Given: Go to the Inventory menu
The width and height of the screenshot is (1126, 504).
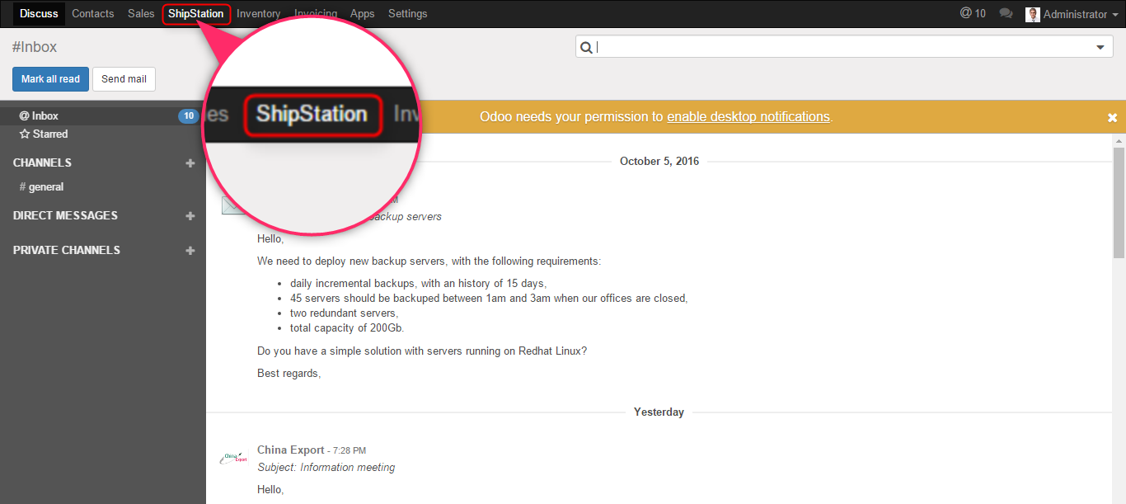Looking at the screenshot, I should (x=258, y=14).
